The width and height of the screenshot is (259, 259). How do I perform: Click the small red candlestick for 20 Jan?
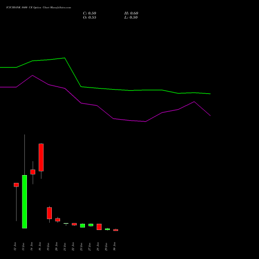57,220
